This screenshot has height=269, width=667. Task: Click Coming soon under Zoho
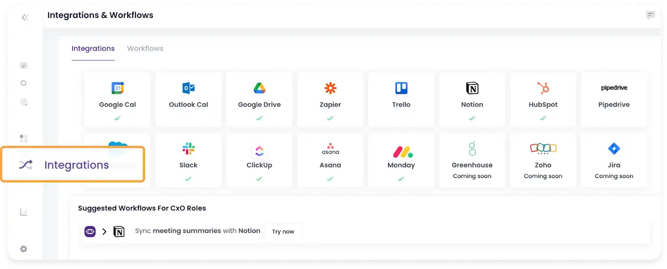tap(543, 176)
